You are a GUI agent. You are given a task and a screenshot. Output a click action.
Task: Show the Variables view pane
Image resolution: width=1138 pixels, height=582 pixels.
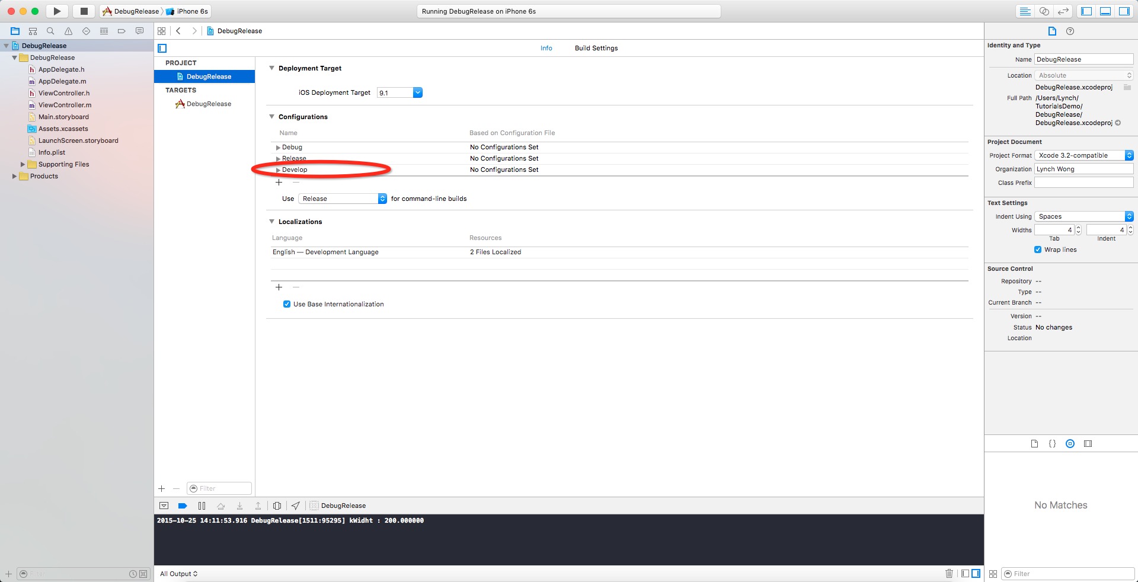(x=966, y=573)
